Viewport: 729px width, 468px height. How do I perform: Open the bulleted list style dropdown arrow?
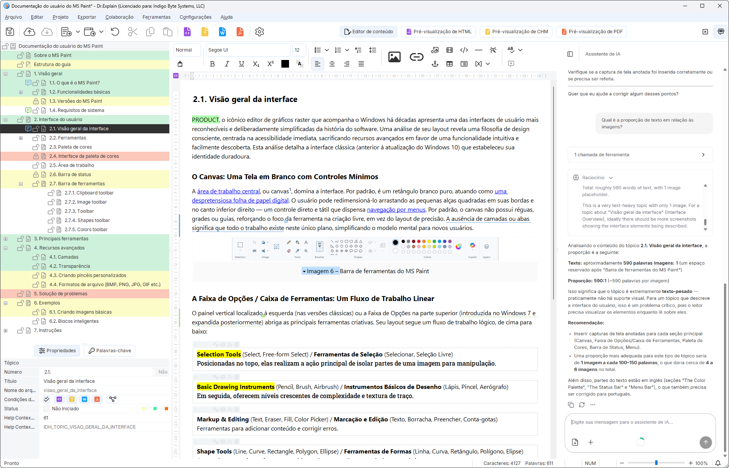327,50
